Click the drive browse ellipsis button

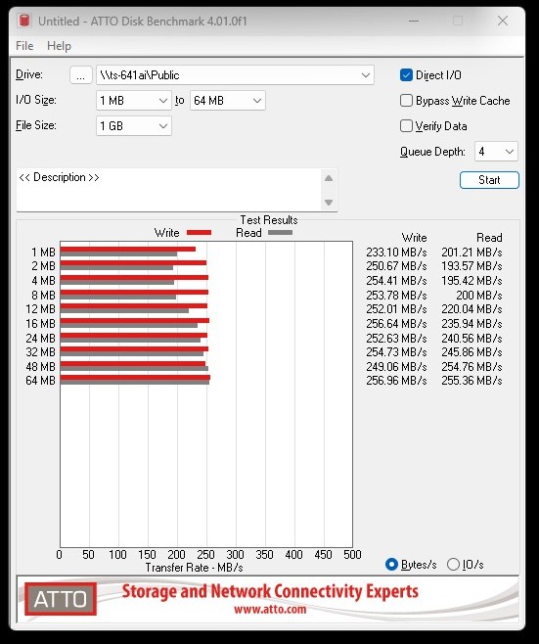(81, 75)
